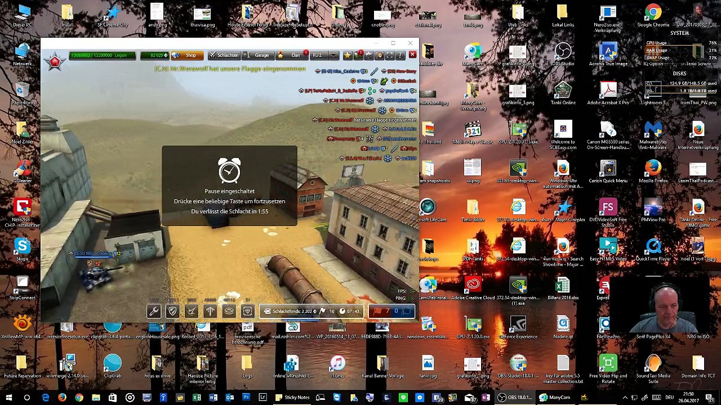Image resolution: width=721 pixels, height=405 pixels.
Task: Open the taskbar clock and date
Action: coord(688,397)
